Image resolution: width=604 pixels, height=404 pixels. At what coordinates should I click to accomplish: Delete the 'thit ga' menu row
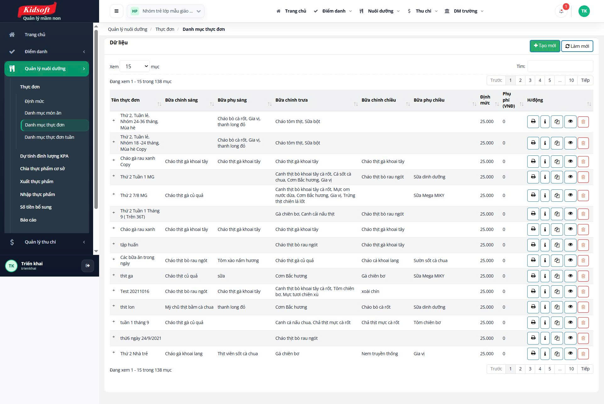pyautogui.click(x=583, y=276)
